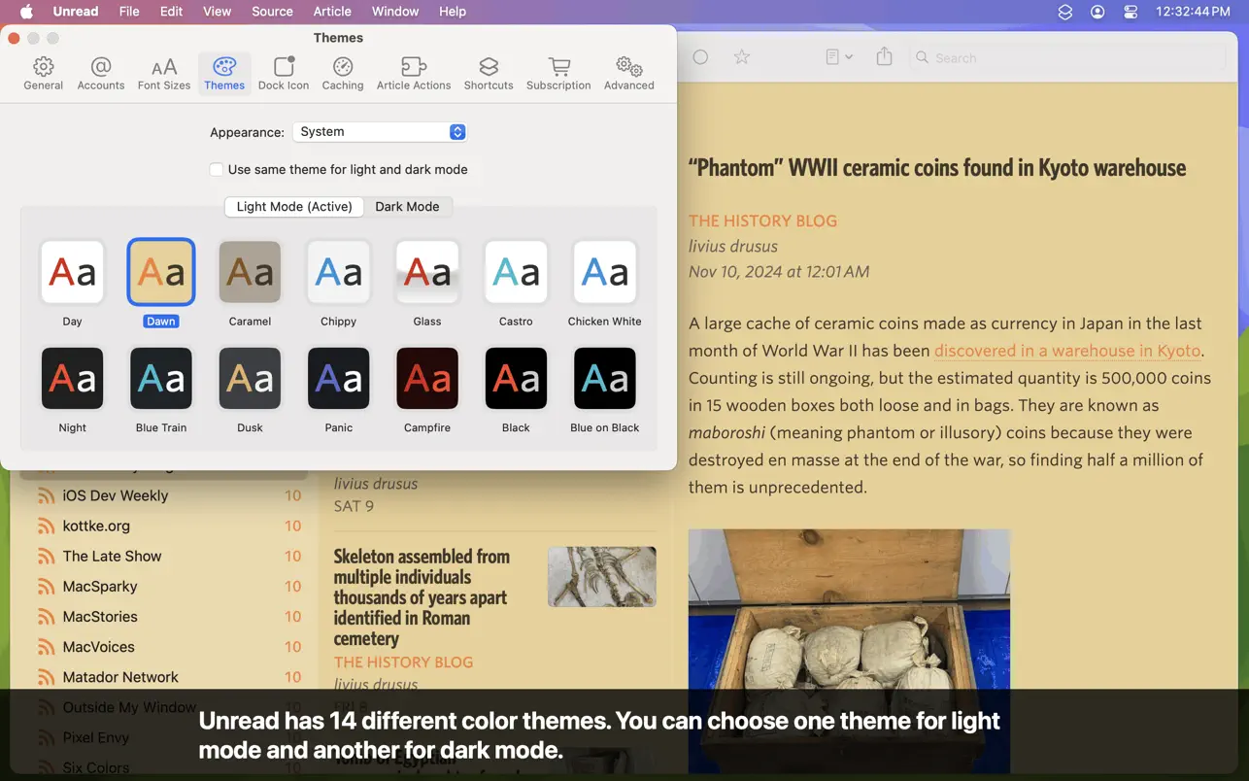
Task: Choose the Night theme swatch
Action: tap(73, 379)
